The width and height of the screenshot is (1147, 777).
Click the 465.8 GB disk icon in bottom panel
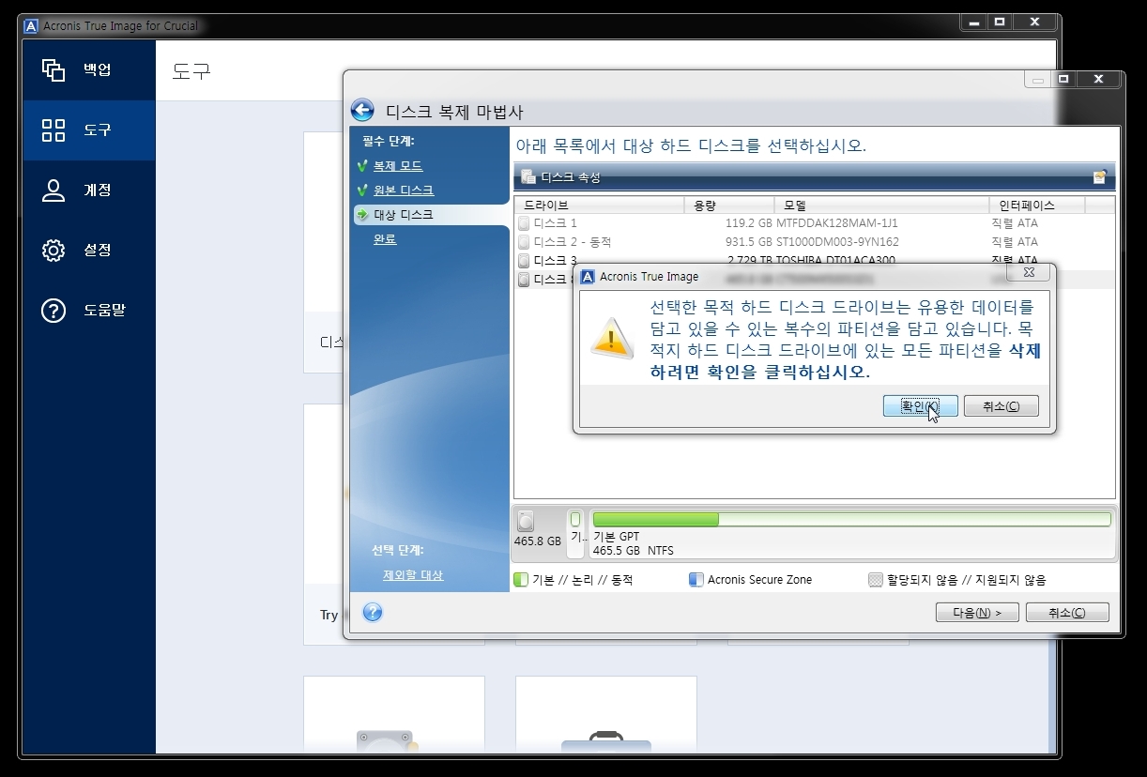(x=526, y=521)
